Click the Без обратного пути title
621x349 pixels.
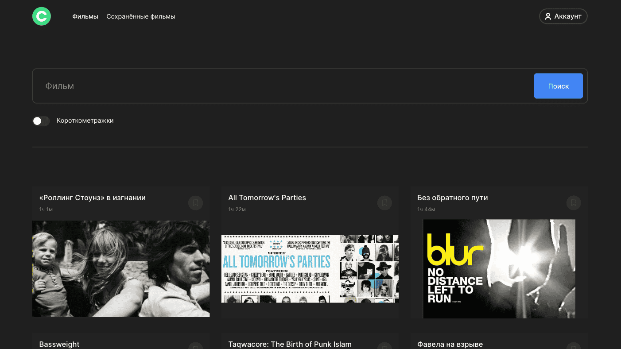pyautogui.click(x=452, y=198)
